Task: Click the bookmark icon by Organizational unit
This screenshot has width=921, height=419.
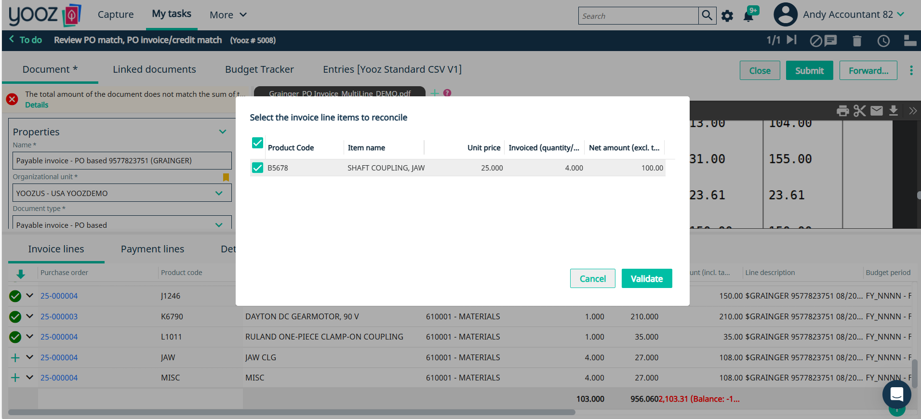Action: click(x=226, y=177)
